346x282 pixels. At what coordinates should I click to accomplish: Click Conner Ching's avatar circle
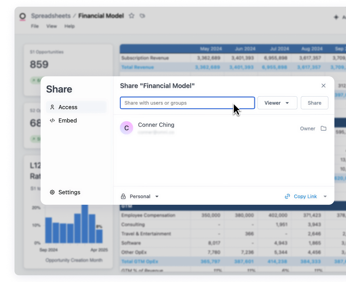click(126, 128)
